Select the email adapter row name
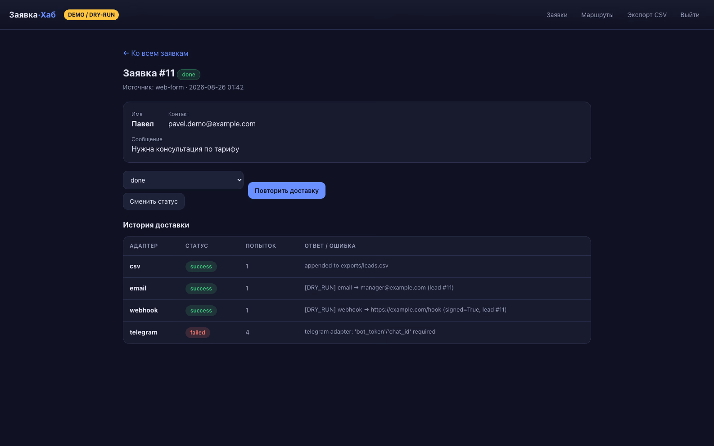 click(x=138, y=288)
